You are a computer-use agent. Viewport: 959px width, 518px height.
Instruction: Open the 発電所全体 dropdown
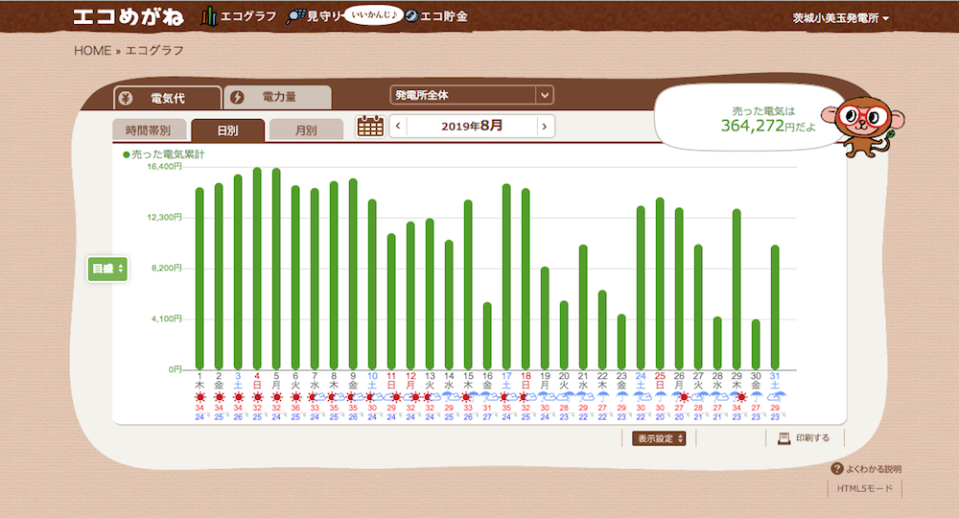tap(472, 95)
